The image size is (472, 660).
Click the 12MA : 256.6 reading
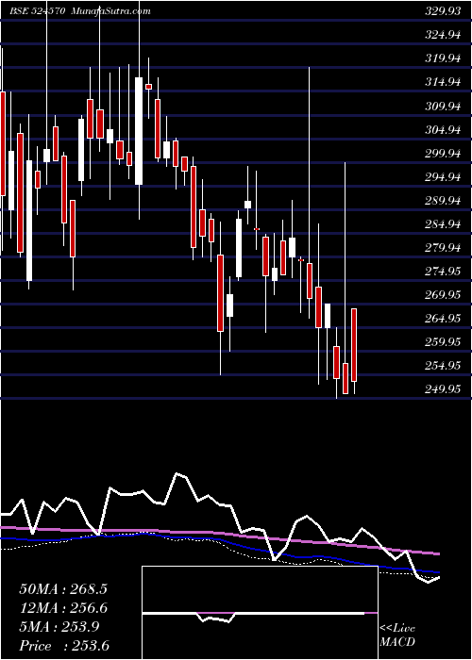[x=63, y=608]
